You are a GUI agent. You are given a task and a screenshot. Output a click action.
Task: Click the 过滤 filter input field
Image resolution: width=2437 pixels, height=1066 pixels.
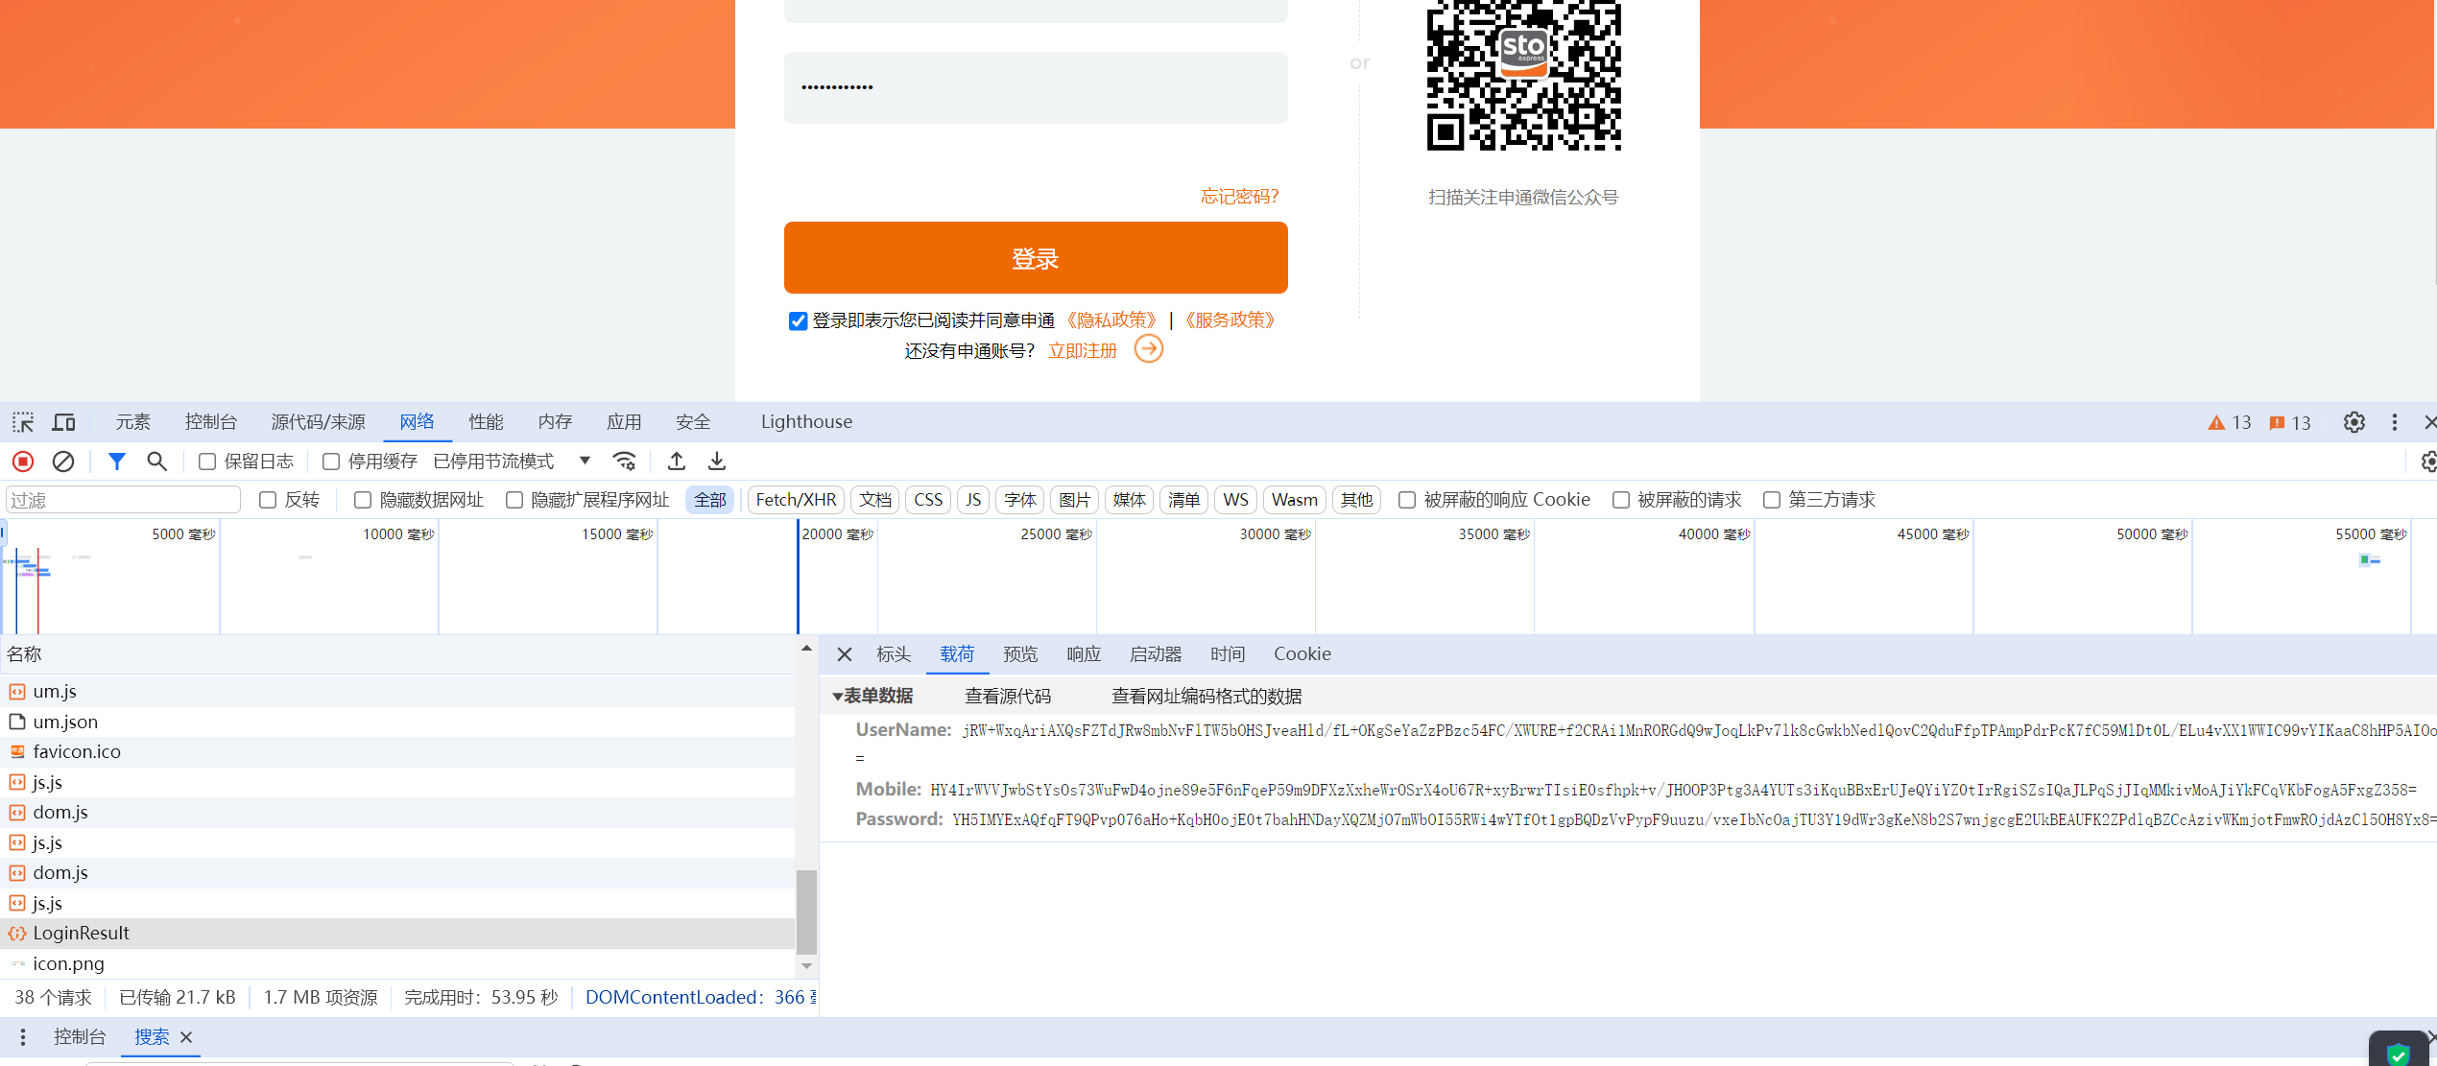point(123,500)
